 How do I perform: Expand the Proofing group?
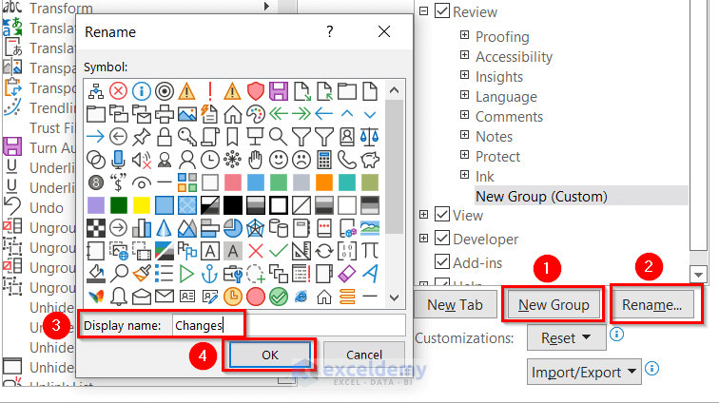(464, 35)
